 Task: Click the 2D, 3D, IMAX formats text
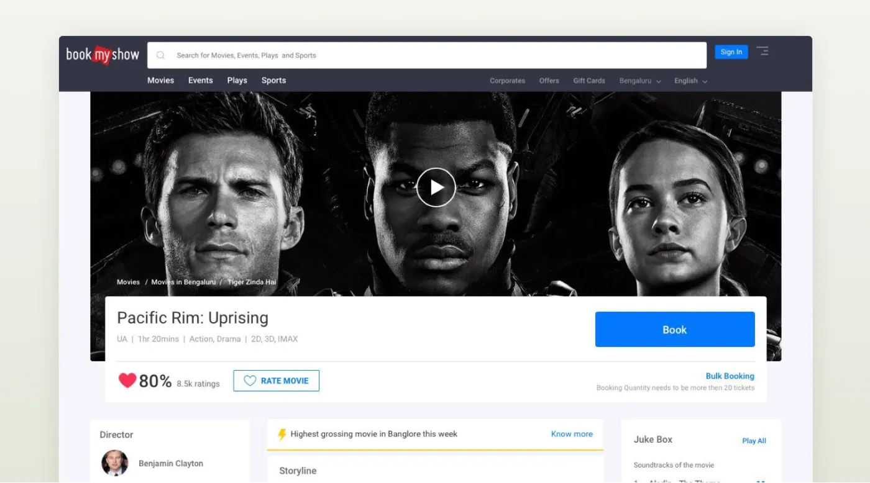tap(275, 339)
